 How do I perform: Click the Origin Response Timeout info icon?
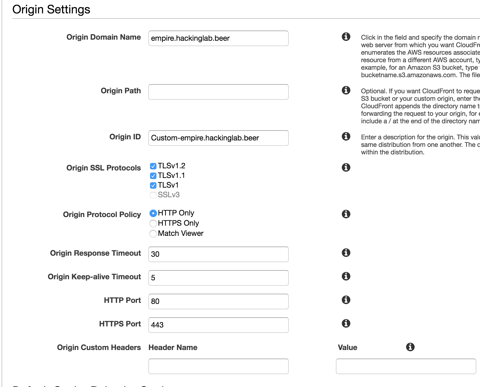[x=346, y=253]
